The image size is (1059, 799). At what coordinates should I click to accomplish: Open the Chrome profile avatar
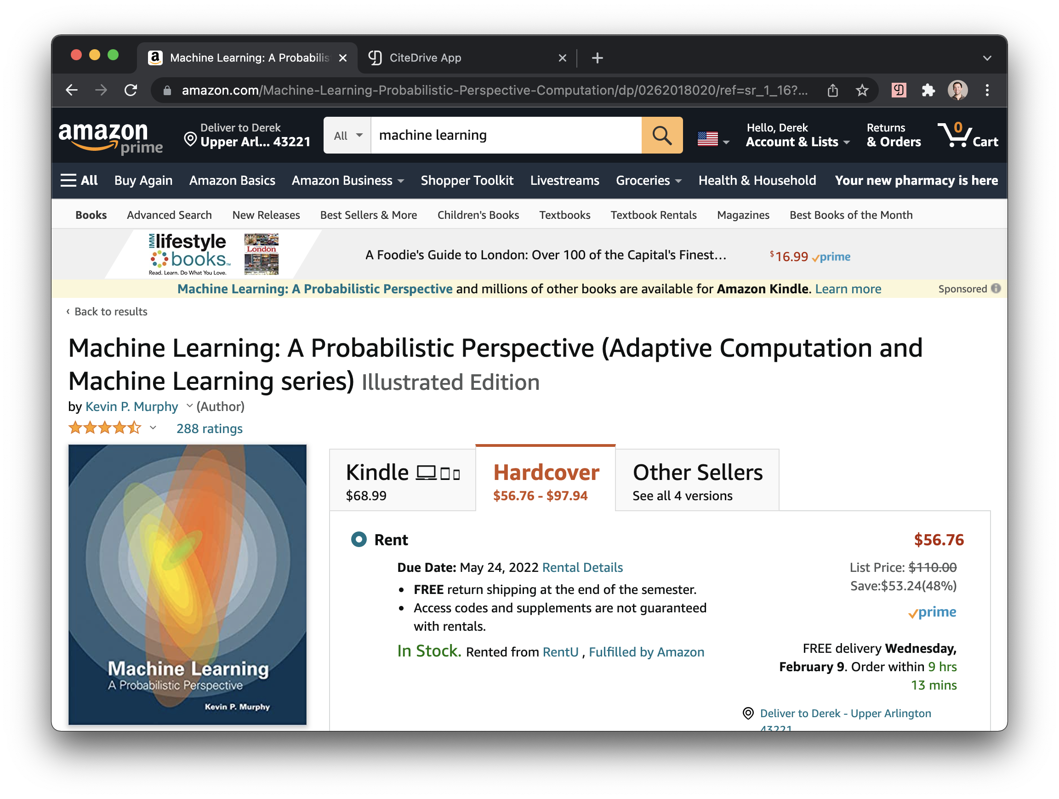pos(957,90)
